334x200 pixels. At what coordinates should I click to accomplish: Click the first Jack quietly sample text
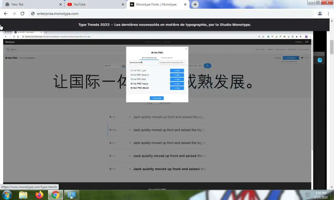170,117
